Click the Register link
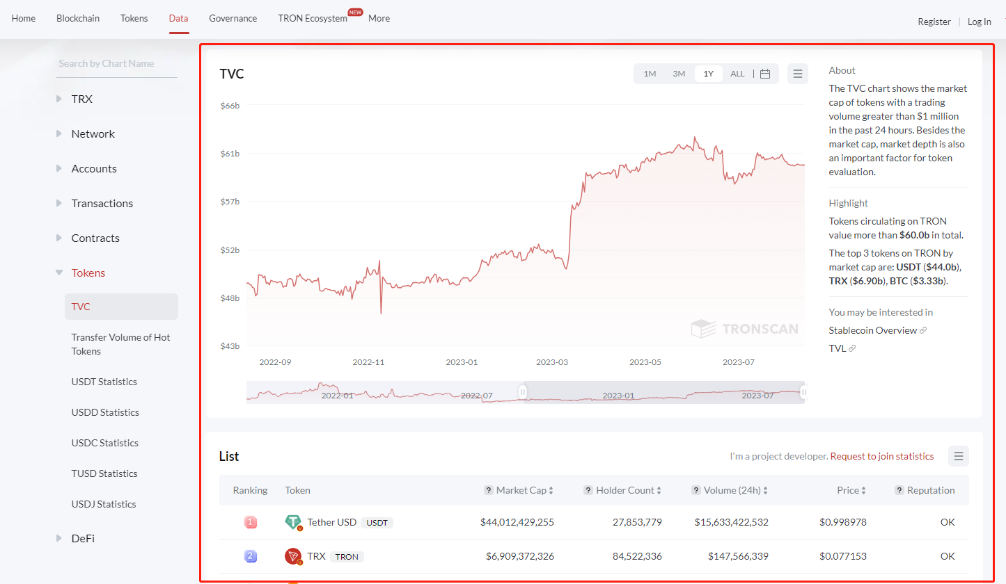Viewport: 1006px width, 584px height. tap(934, 22)
